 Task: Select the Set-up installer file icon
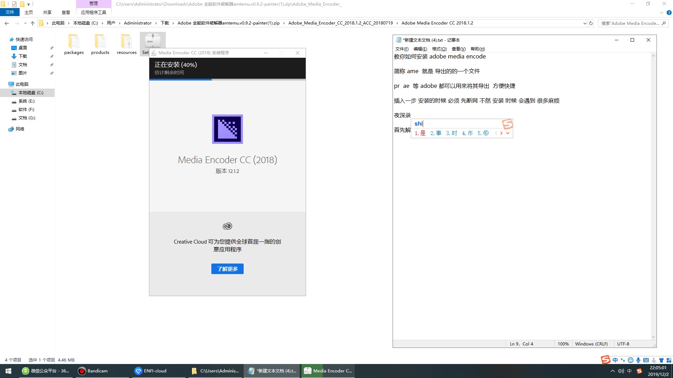coord(152,41)
